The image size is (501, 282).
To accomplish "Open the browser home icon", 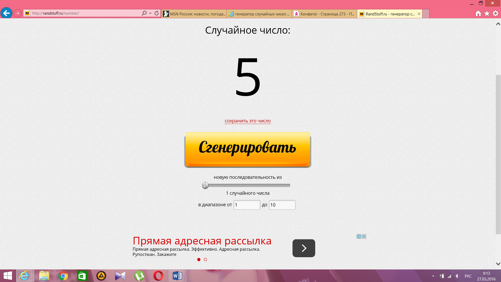I will (x=478, y=14).
